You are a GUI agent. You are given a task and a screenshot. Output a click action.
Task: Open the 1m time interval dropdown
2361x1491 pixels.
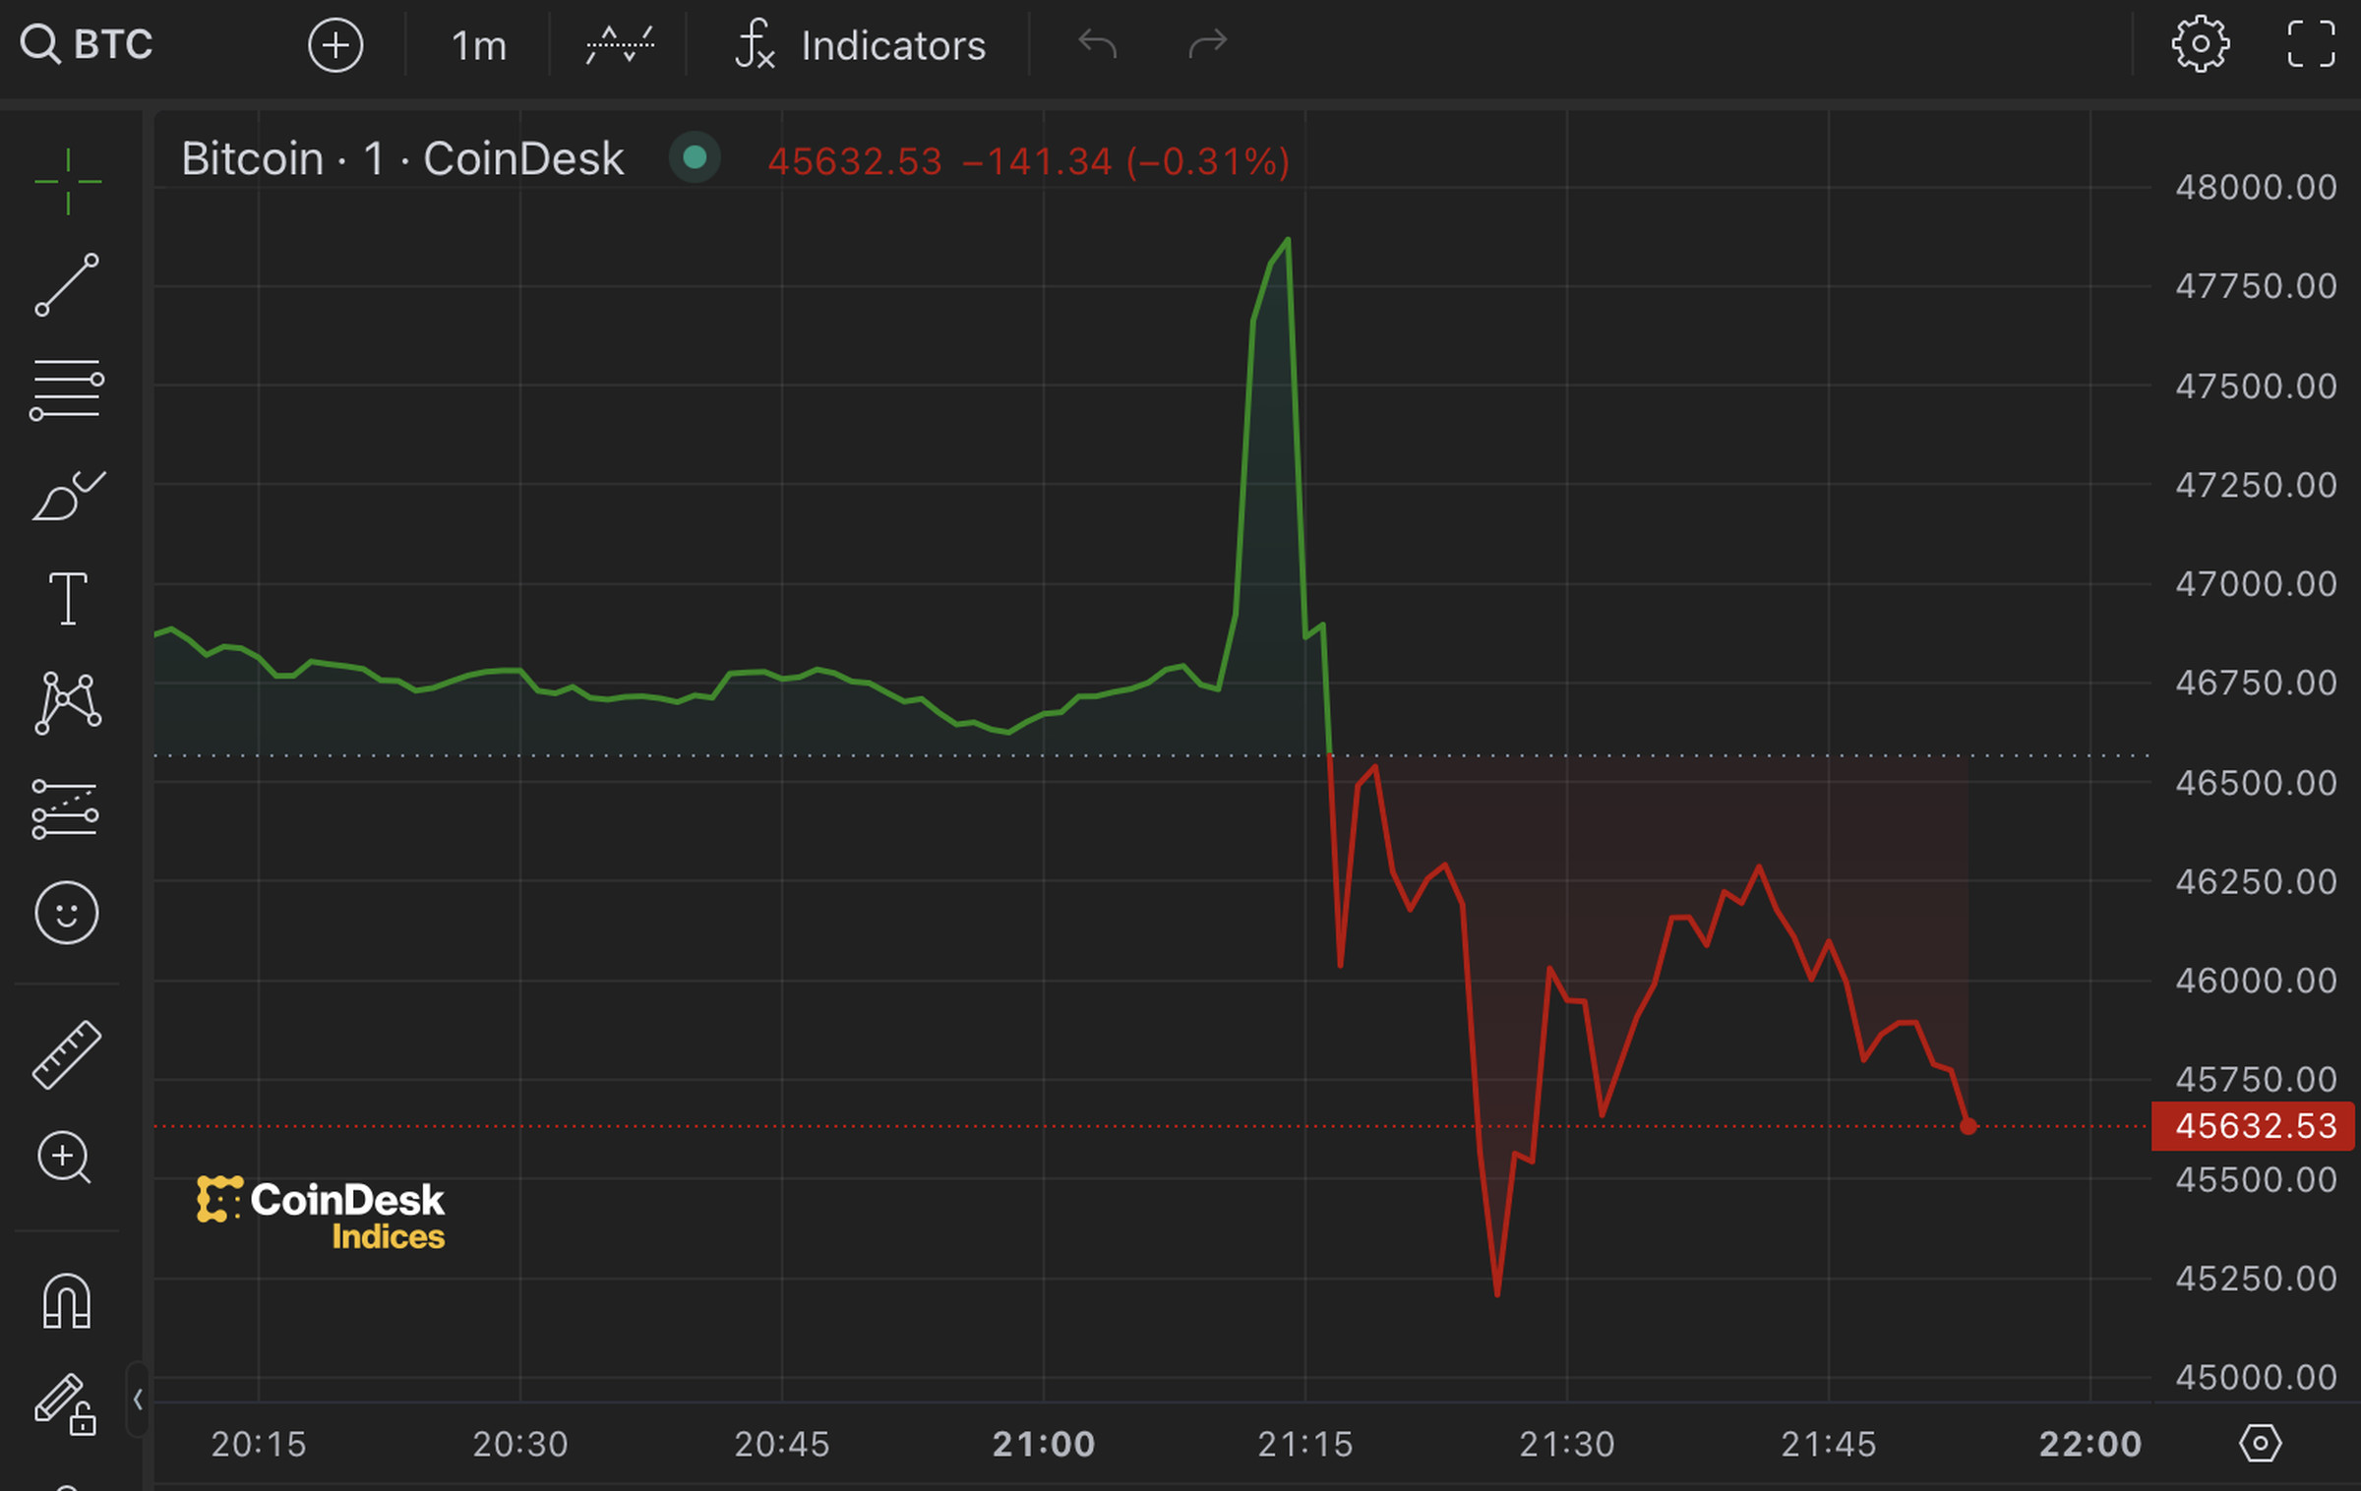tap(478, 45)
